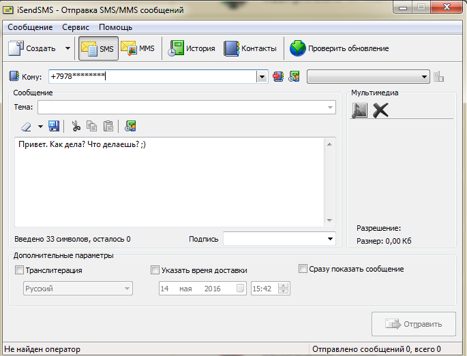The width and height of the screenshot is (467, 356).
Task: Click the remove multimedia X icon
Action: [x=380, y=110]
